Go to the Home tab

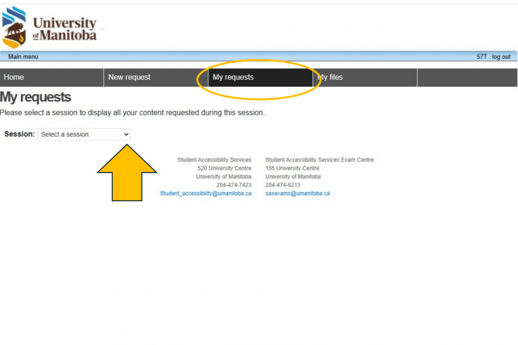[14, 77]
